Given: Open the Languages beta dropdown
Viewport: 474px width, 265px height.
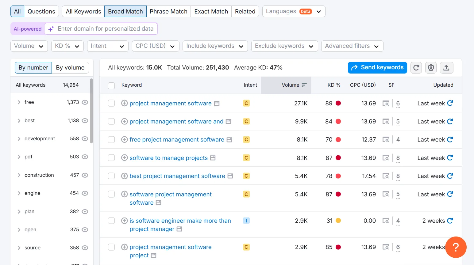Looking at the screenshot, I should click(294, 12).
